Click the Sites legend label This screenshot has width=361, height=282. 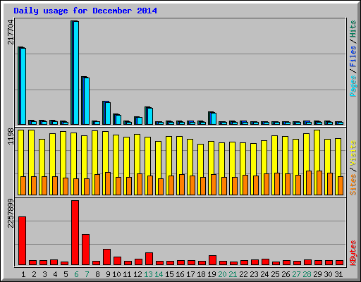pyautogui.click(x=353, y=185)
